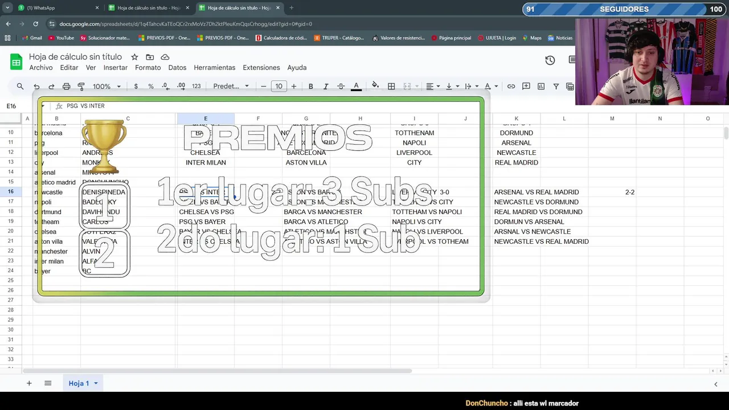Increase font size with plus button

294,86
